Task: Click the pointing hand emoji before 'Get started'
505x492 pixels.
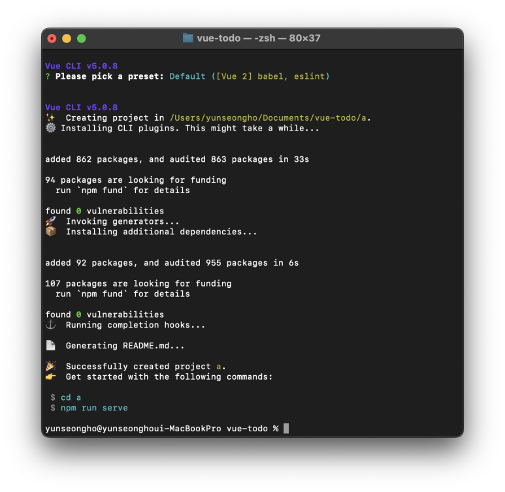Action: (50, 377)
